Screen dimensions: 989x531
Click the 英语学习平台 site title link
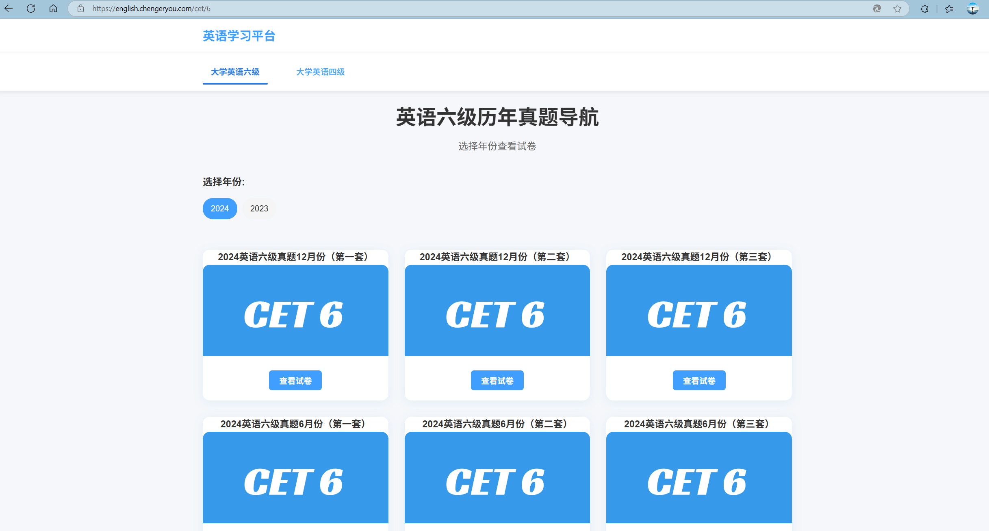click(x=239, y=36)
